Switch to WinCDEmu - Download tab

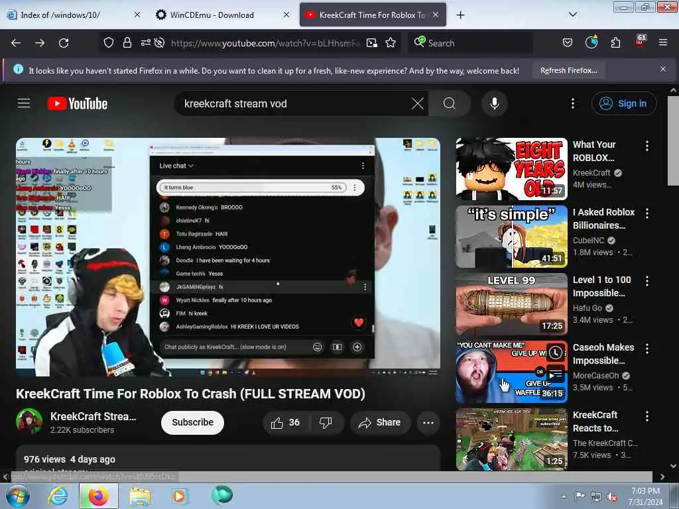pos(212,15)
